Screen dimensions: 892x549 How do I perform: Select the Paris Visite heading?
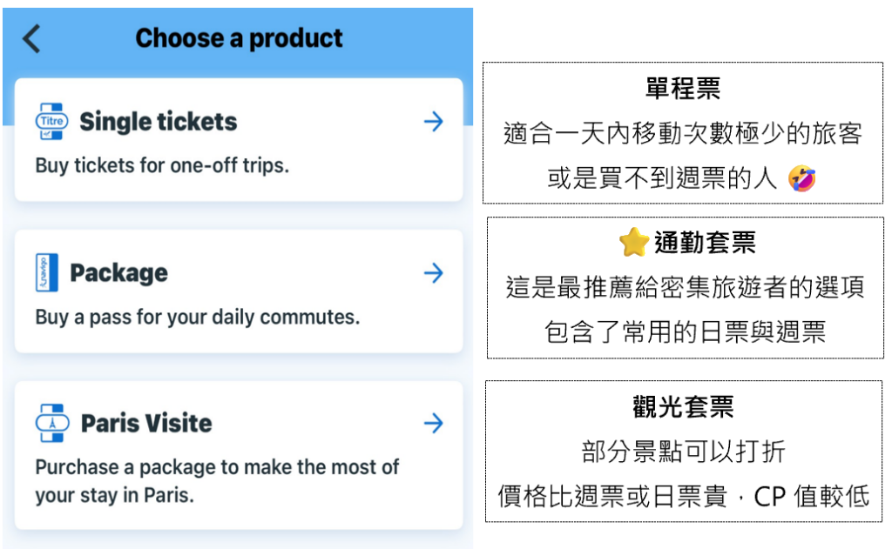(146, 424)
